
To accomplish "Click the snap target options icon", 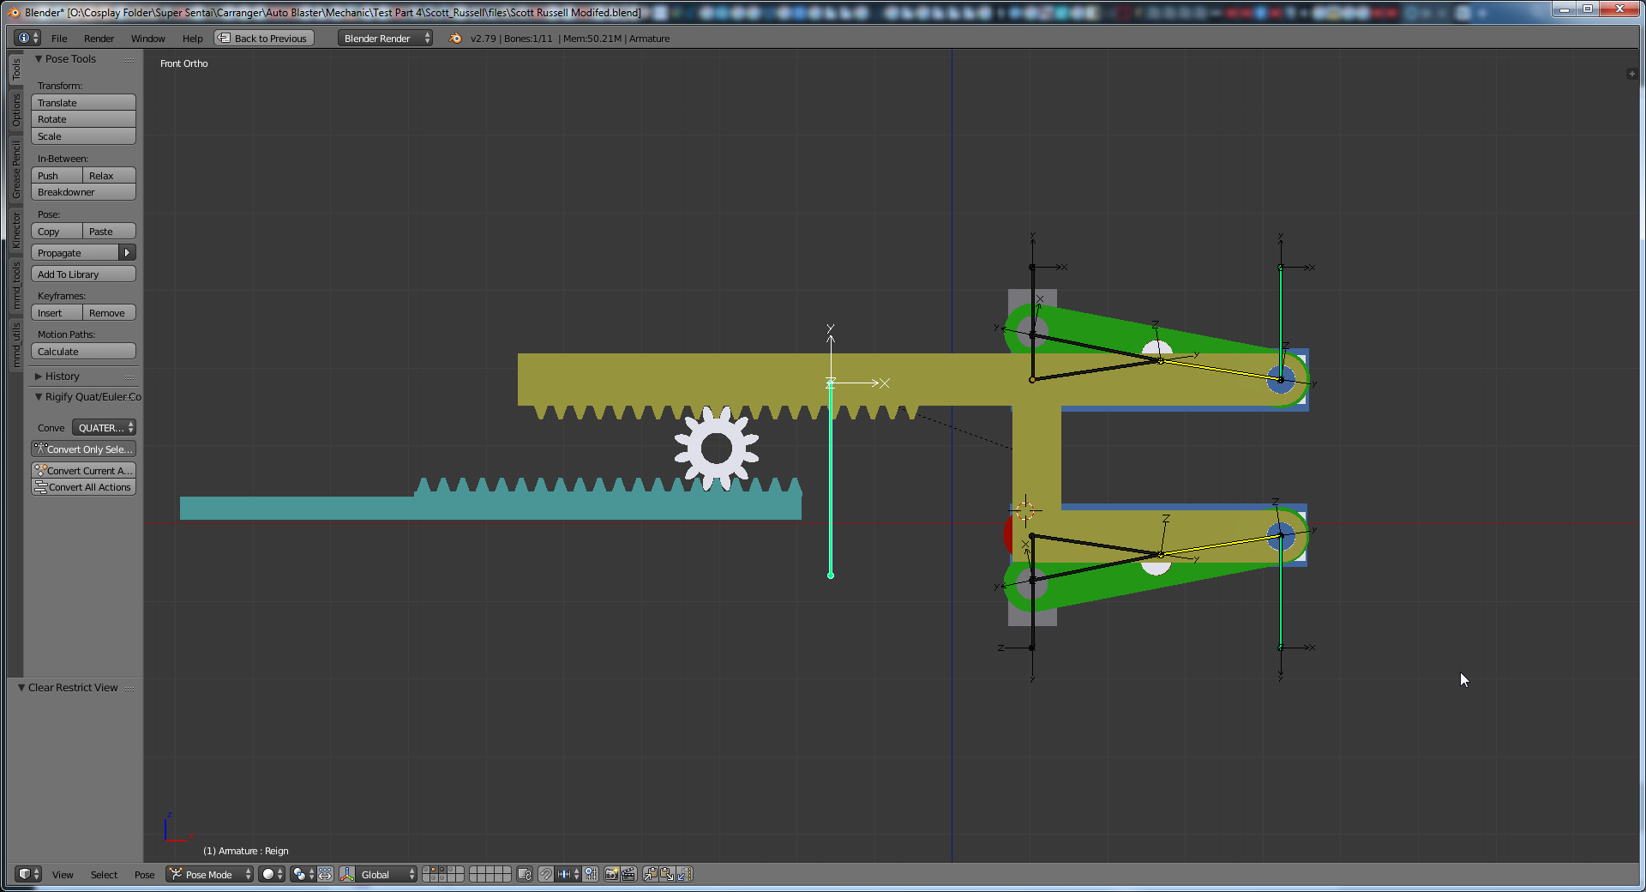I will pyautogui.click(x=591, y=874).
